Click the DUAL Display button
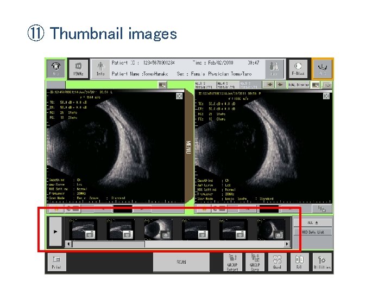The image size is (391, 293). (x=299, y=85)
